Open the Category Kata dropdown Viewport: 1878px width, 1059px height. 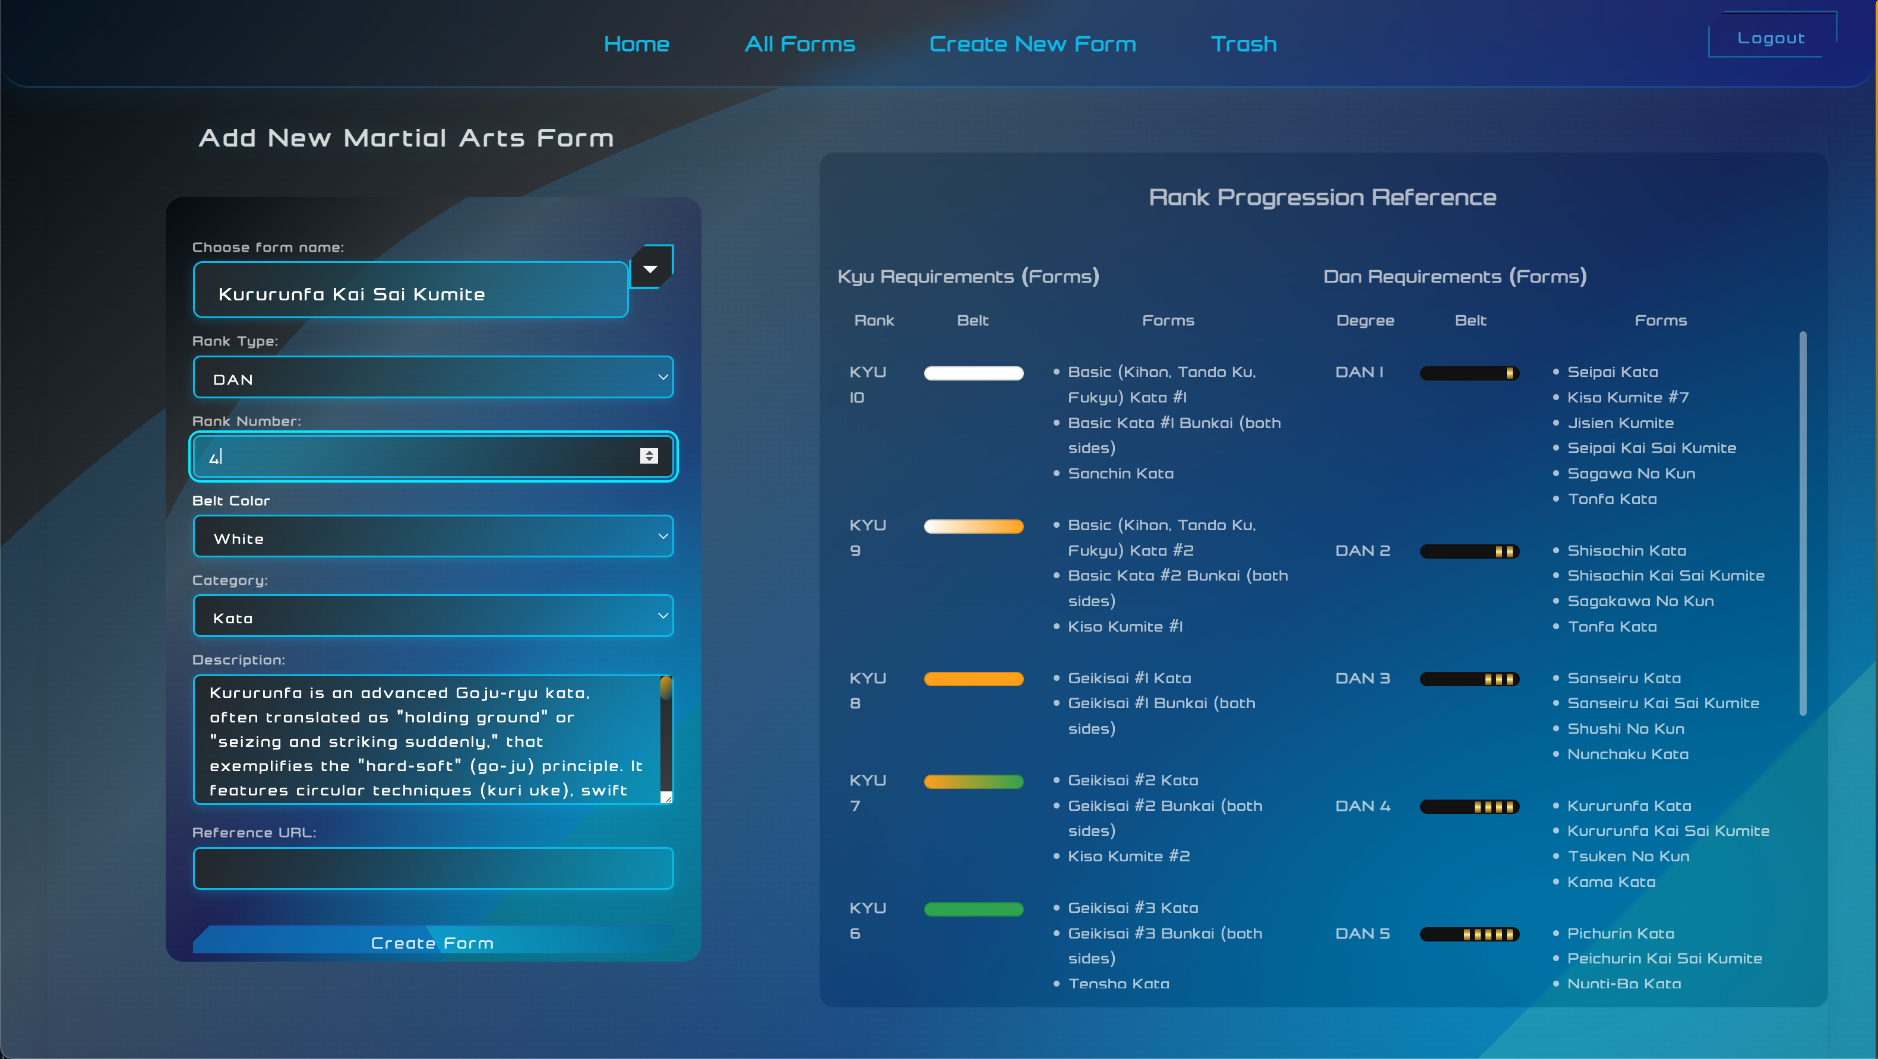point(433,617)
